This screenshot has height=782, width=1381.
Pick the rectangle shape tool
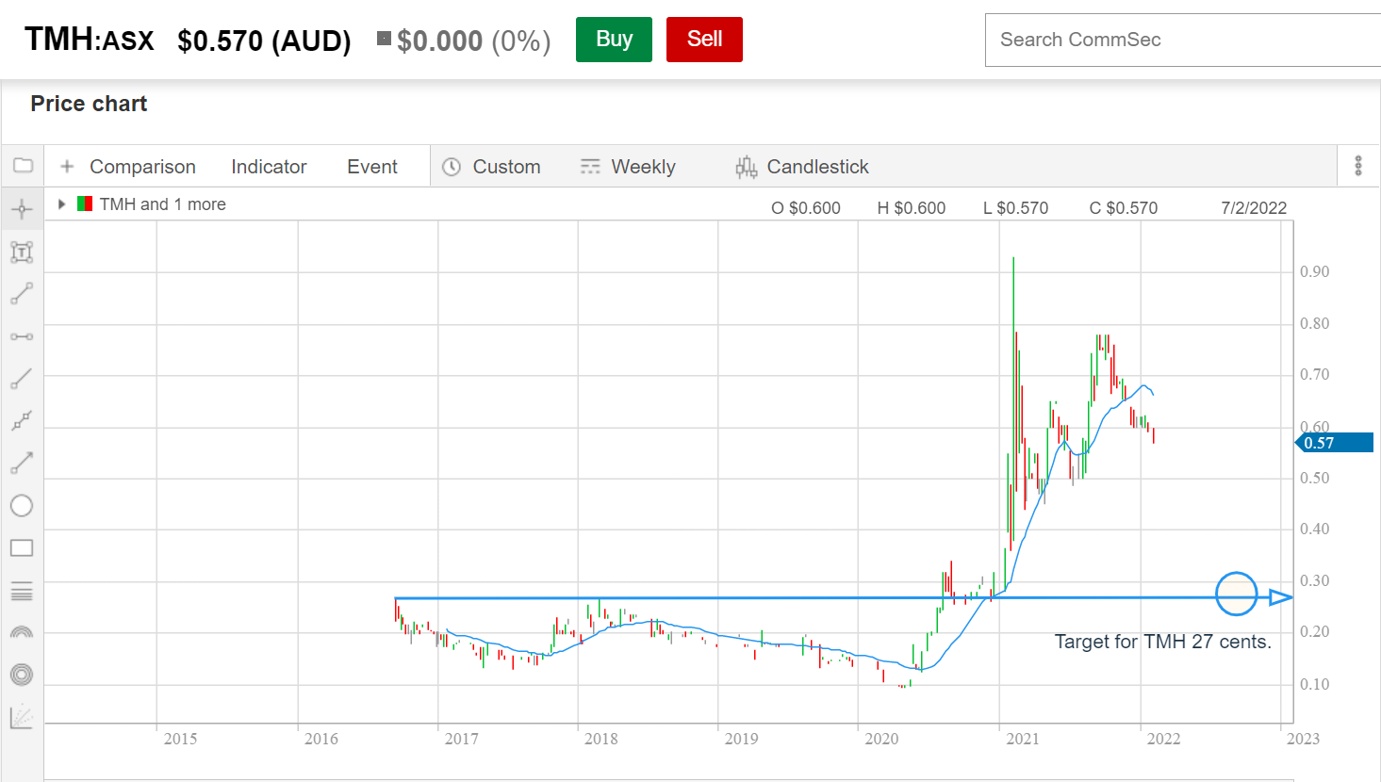(22, 548)
